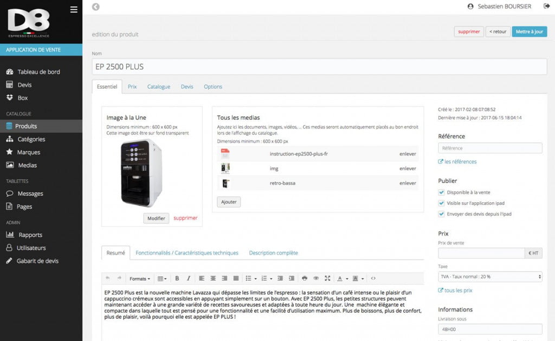Open the les références link
Viewport: 555px width, 341px height.
point(460,162)
